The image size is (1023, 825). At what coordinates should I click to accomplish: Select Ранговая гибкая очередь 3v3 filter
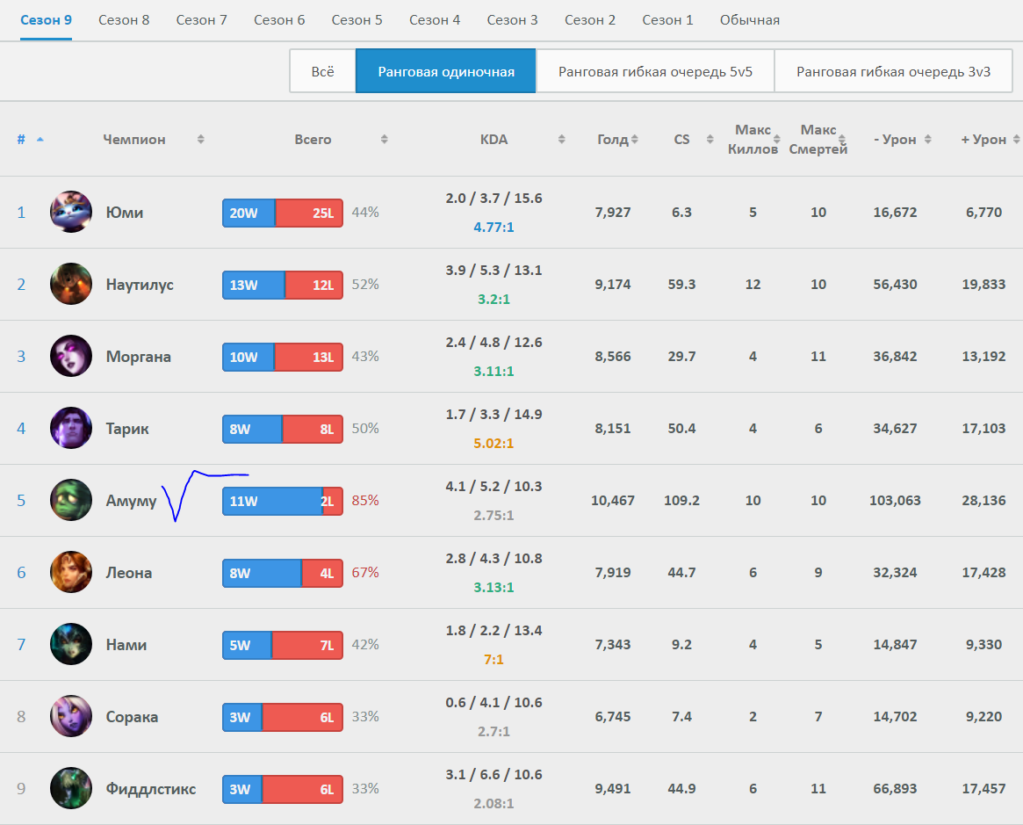point(893,71)
